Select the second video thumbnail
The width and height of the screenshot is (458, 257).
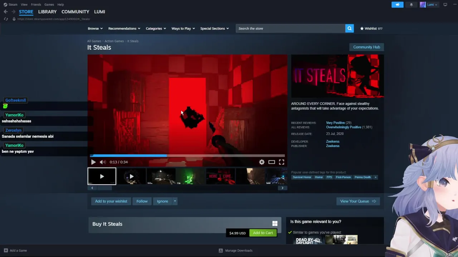pyautogui.click(x=131, y=176)
